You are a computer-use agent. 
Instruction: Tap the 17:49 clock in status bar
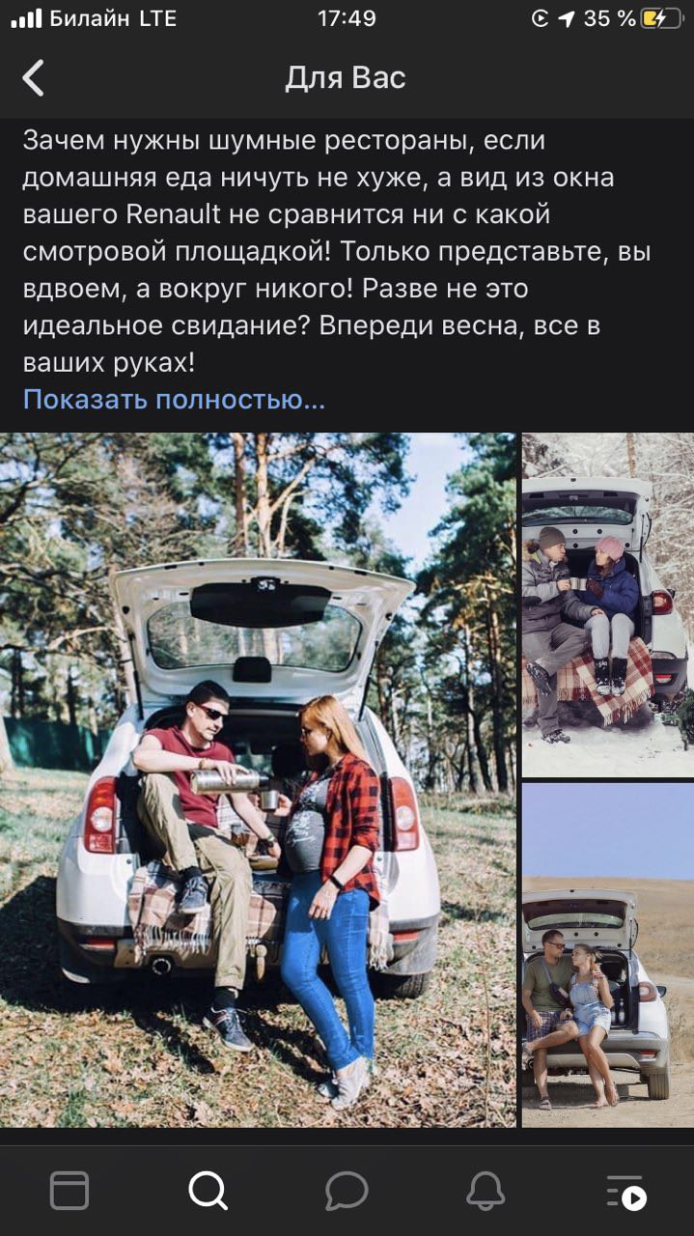click(347, 18)
